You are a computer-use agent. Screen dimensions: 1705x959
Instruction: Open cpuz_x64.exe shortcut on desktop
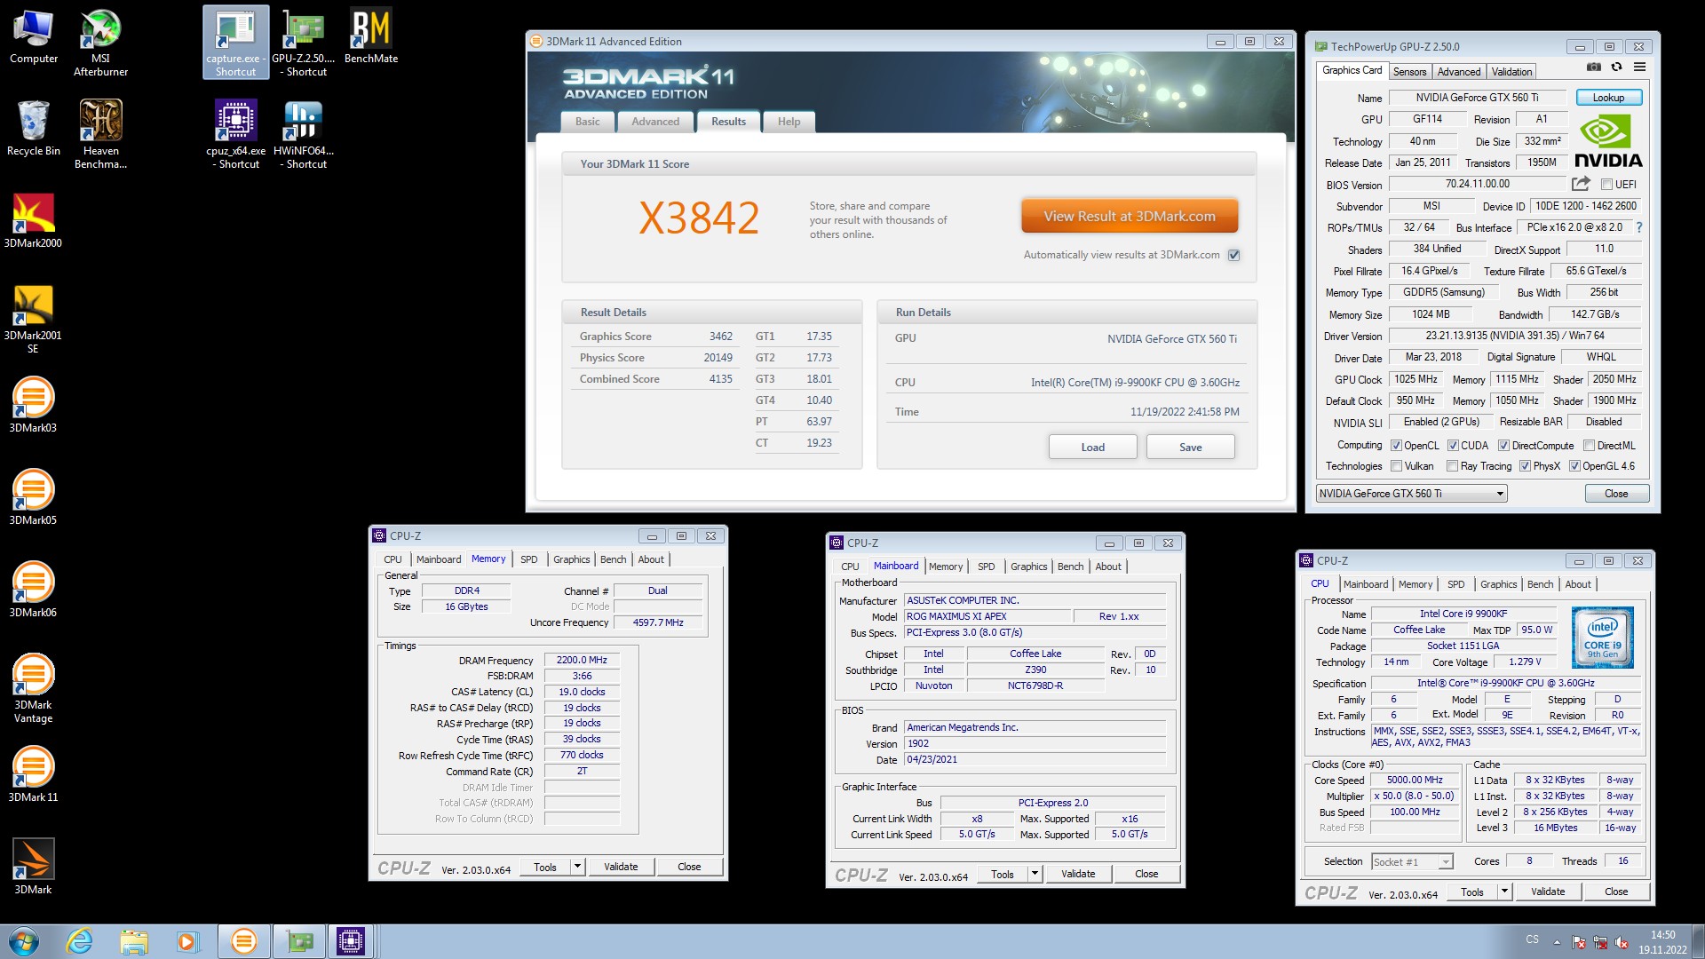coord(235,134)
